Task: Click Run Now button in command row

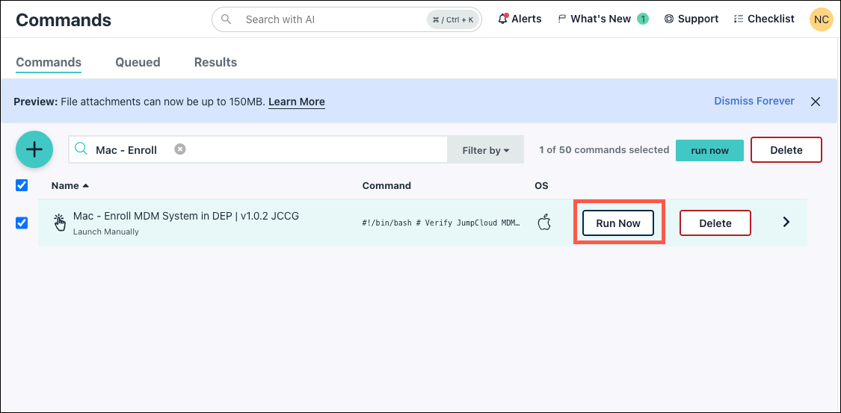Action: [618, 223]
